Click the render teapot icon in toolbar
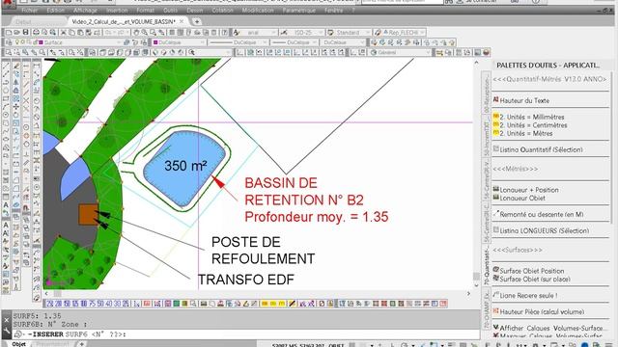 tap(486, 52)
